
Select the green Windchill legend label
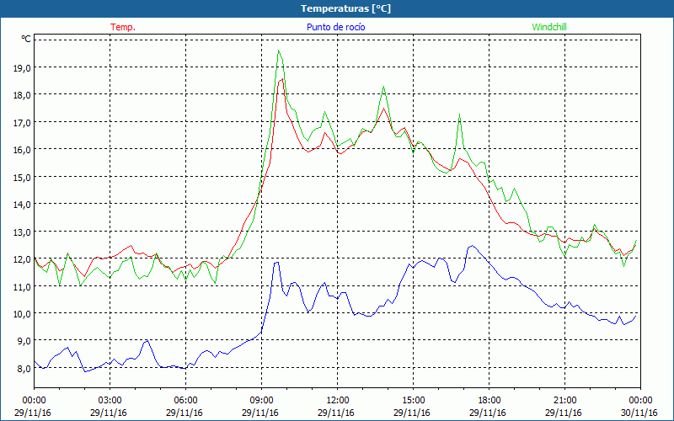point(549,27)
